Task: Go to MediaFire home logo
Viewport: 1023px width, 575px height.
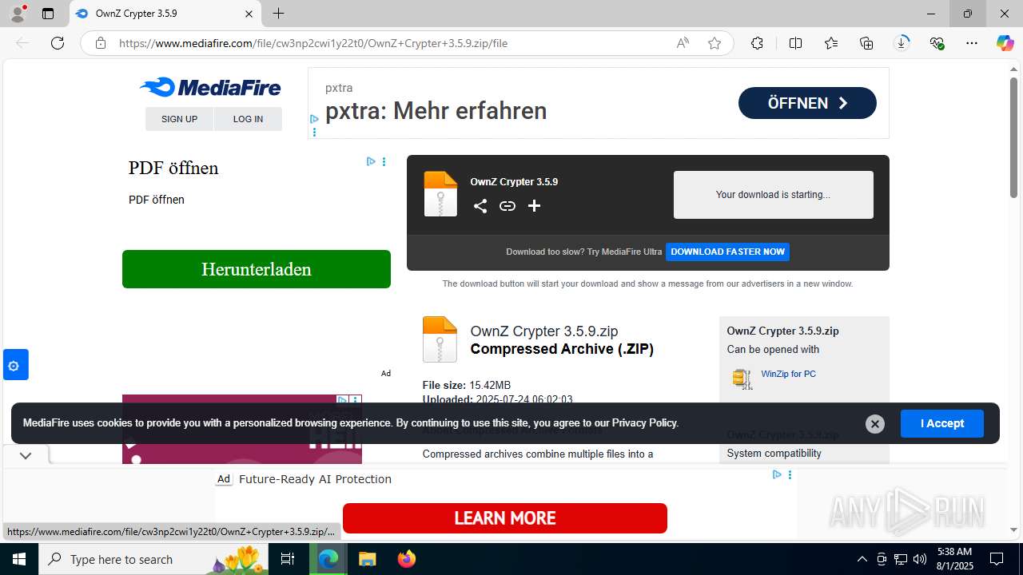Action: pos(210,87)
